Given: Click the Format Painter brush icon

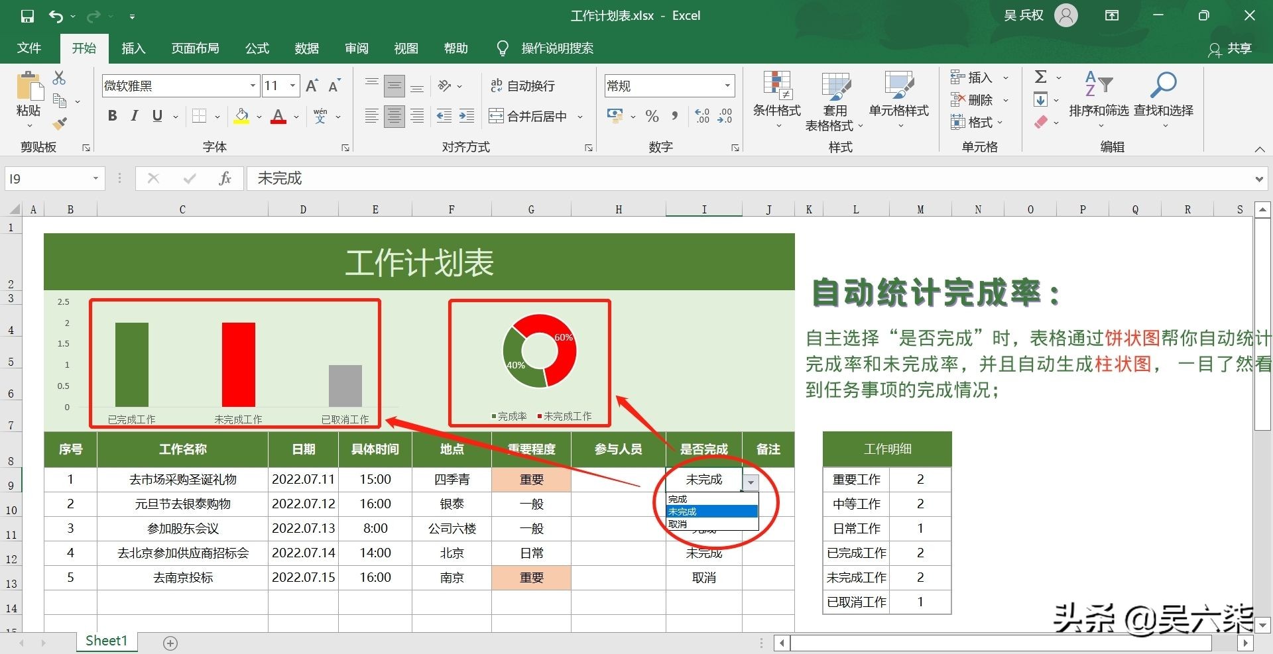Looking at the screenshot, I should [60, 123].
